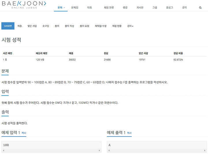Copy example output 1 via 복사 link
The height and width of the screenshot is (154, 208).
point(129,133)
